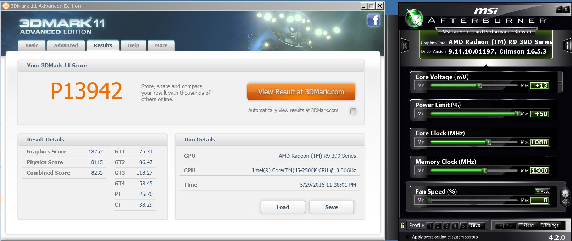Toggle Apply overclocking at system startup
572x241 pixels.
407,237
